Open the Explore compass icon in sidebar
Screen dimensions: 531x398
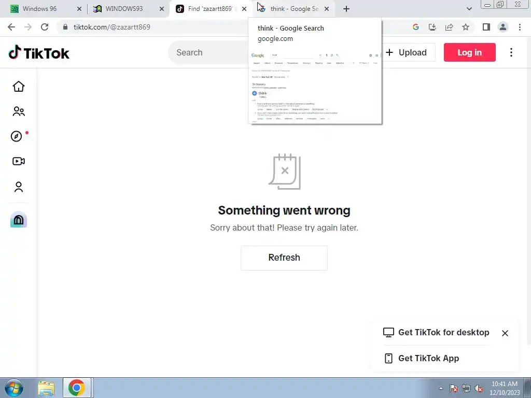[x=17, y=136]
